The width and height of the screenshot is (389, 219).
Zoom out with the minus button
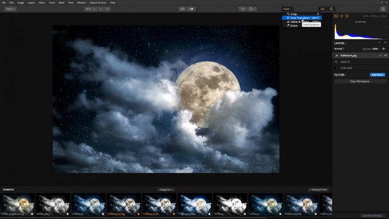point(100,9)
